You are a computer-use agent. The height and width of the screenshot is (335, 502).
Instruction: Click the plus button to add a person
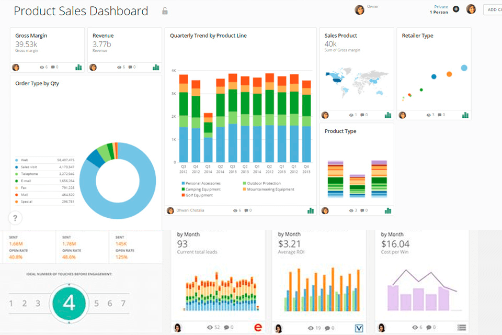tap(456, 9)
